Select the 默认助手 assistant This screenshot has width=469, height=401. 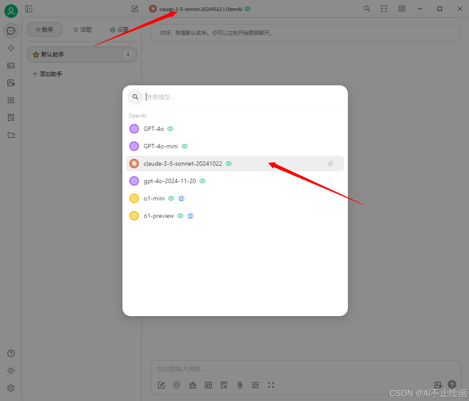(82, 54)
